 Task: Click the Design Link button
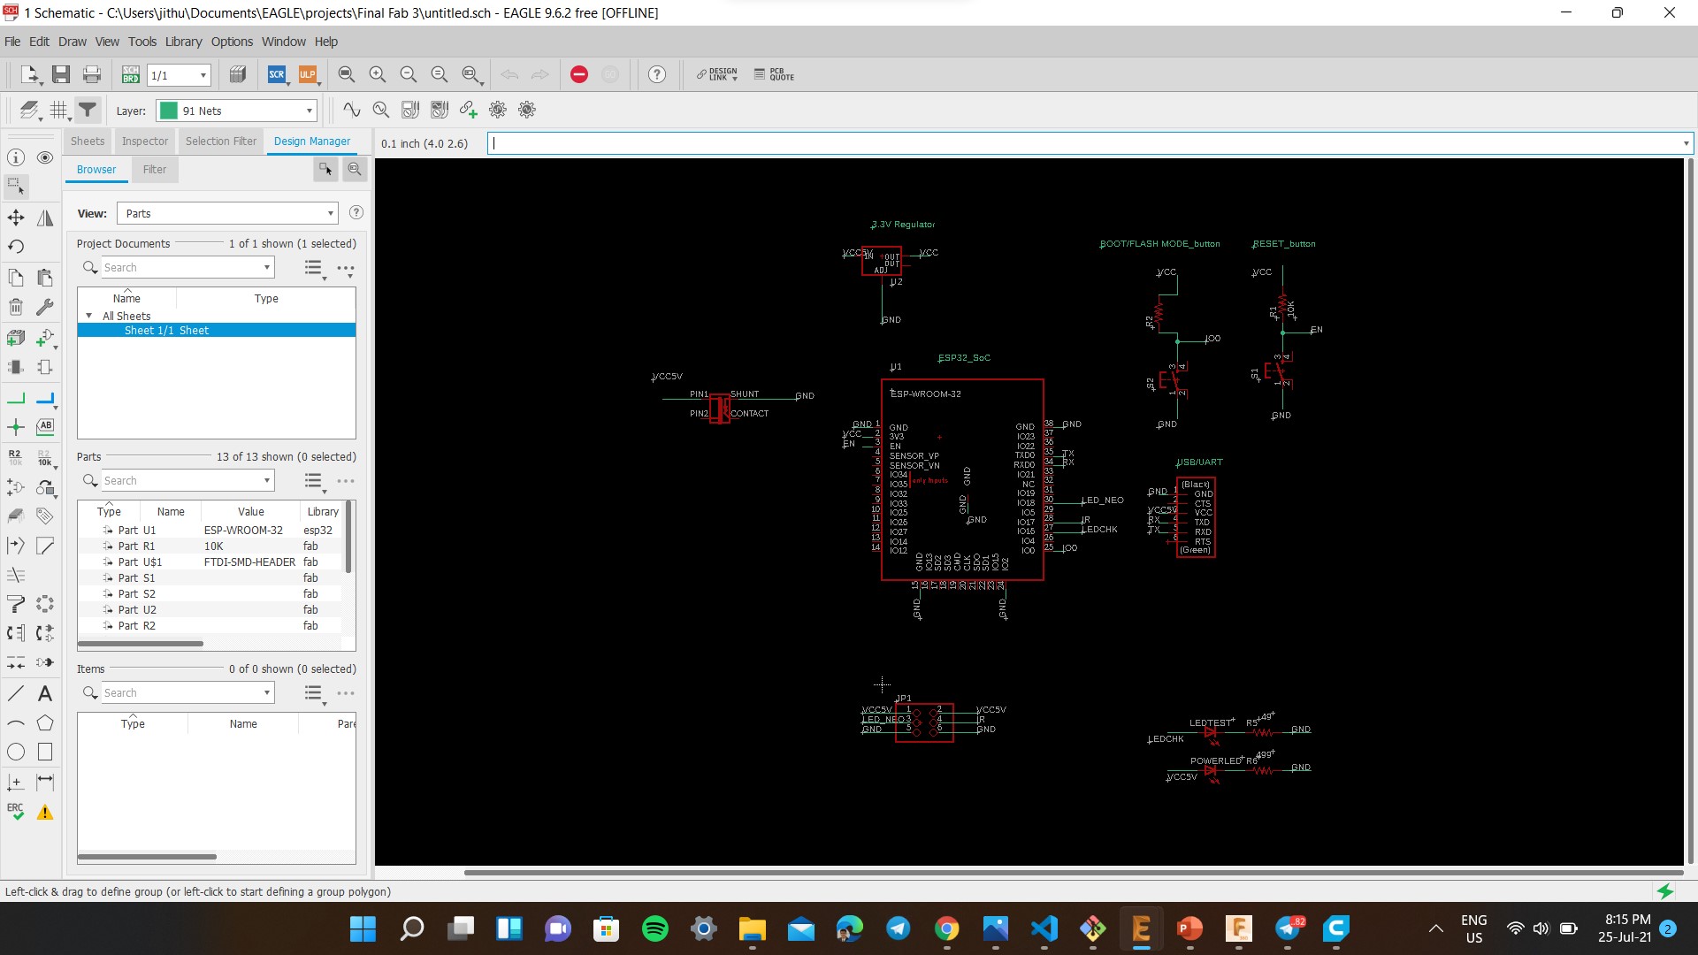[x=716, y=75]
